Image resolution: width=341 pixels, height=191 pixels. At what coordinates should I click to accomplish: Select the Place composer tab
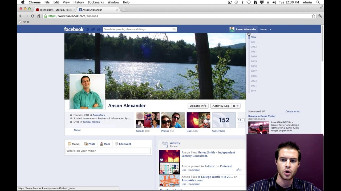click(x=105, y=144)
